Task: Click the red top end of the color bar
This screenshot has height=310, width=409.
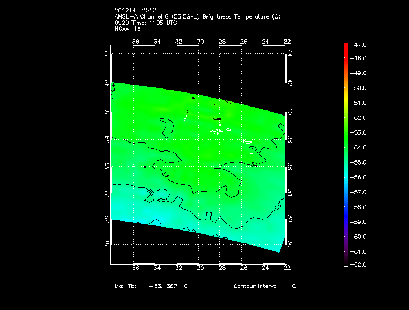Action: point(345,45)
